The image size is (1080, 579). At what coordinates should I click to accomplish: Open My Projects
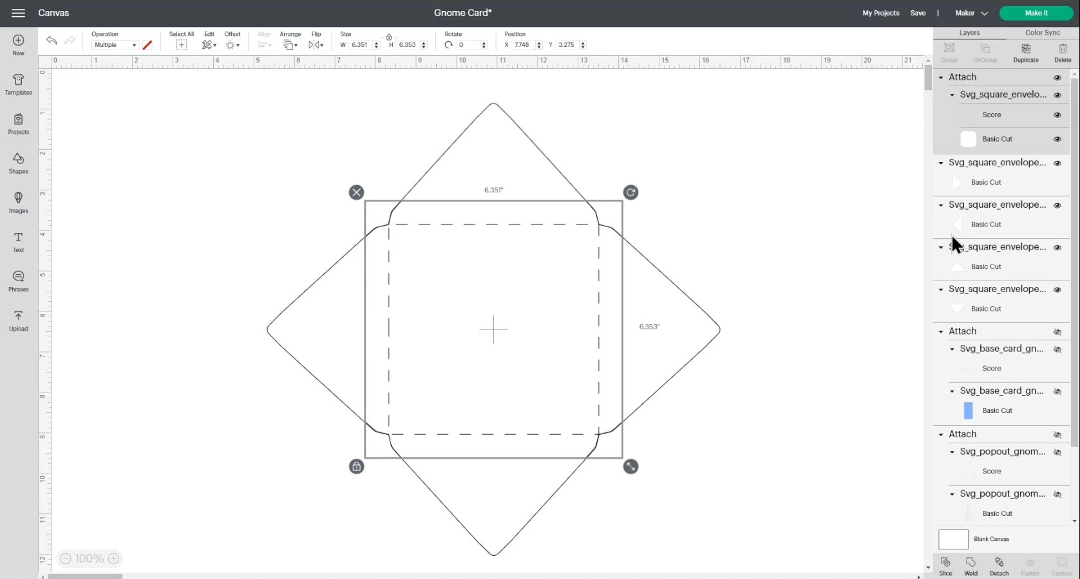[x=880, y=13]
